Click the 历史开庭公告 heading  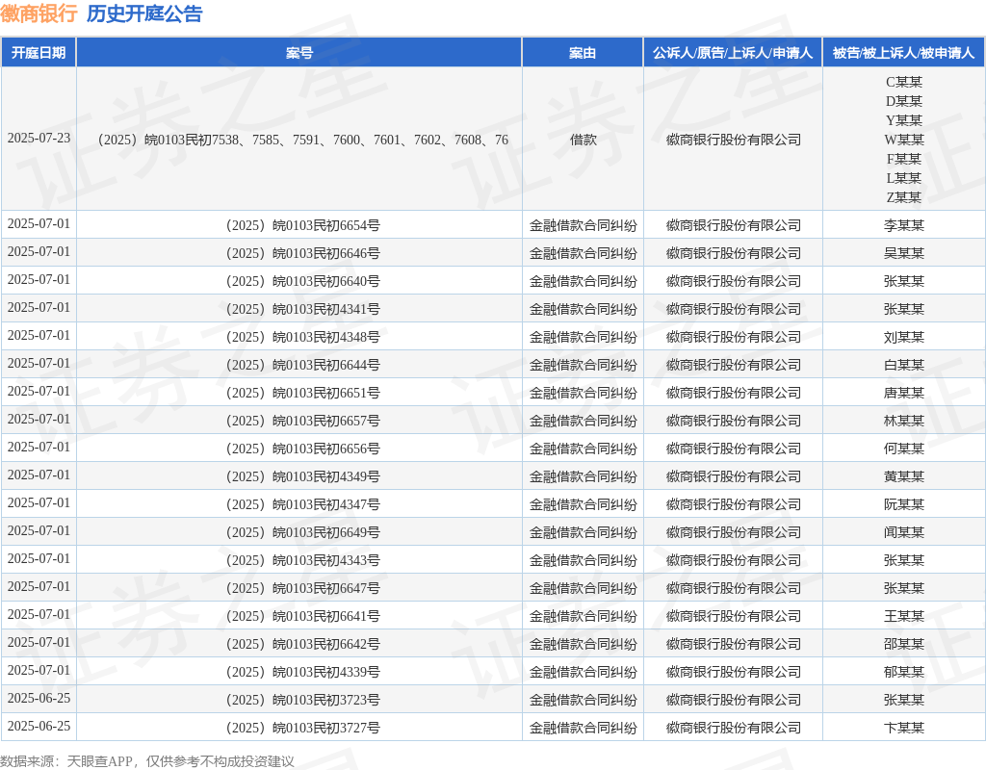tap(144, 13)
